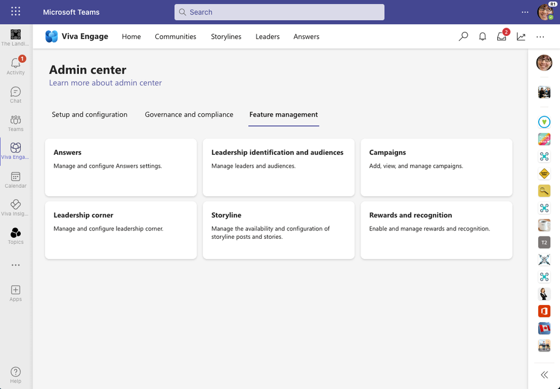Show more apps via left rail ellipsis
The height and width of the screenshot is (389, 560).
pos(16,265)
